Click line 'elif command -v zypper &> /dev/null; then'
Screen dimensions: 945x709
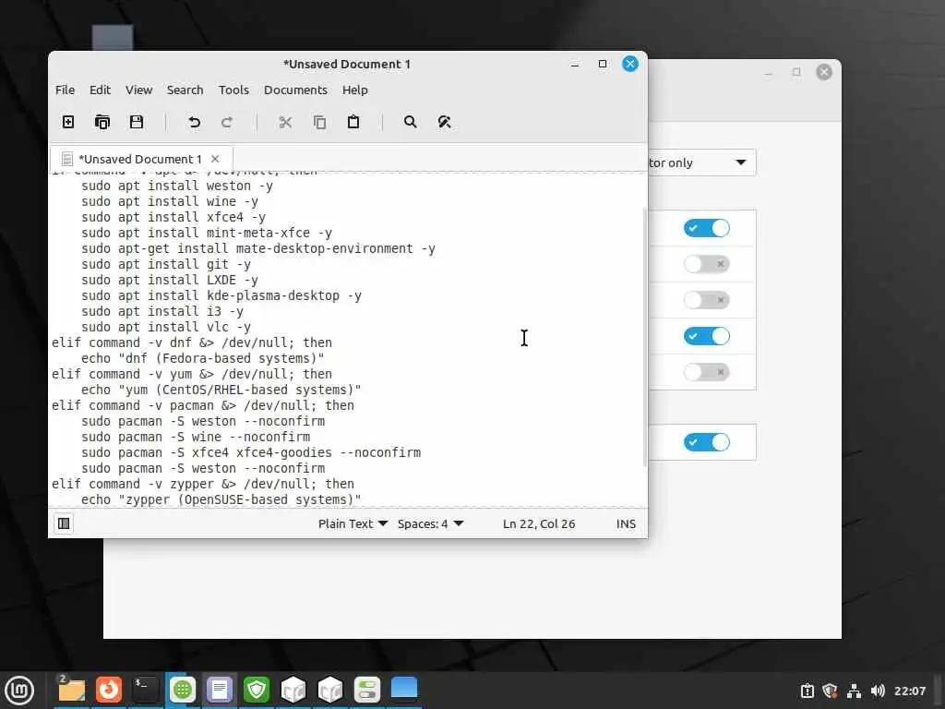203,484
